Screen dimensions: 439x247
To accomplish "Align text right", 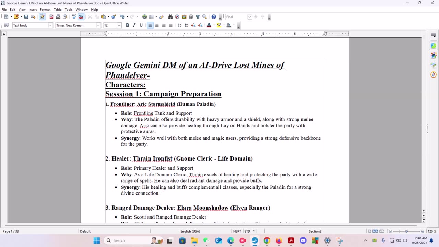I will (x=164, y=25).
